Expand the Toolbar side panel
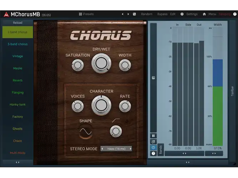 tap(232, 91)
